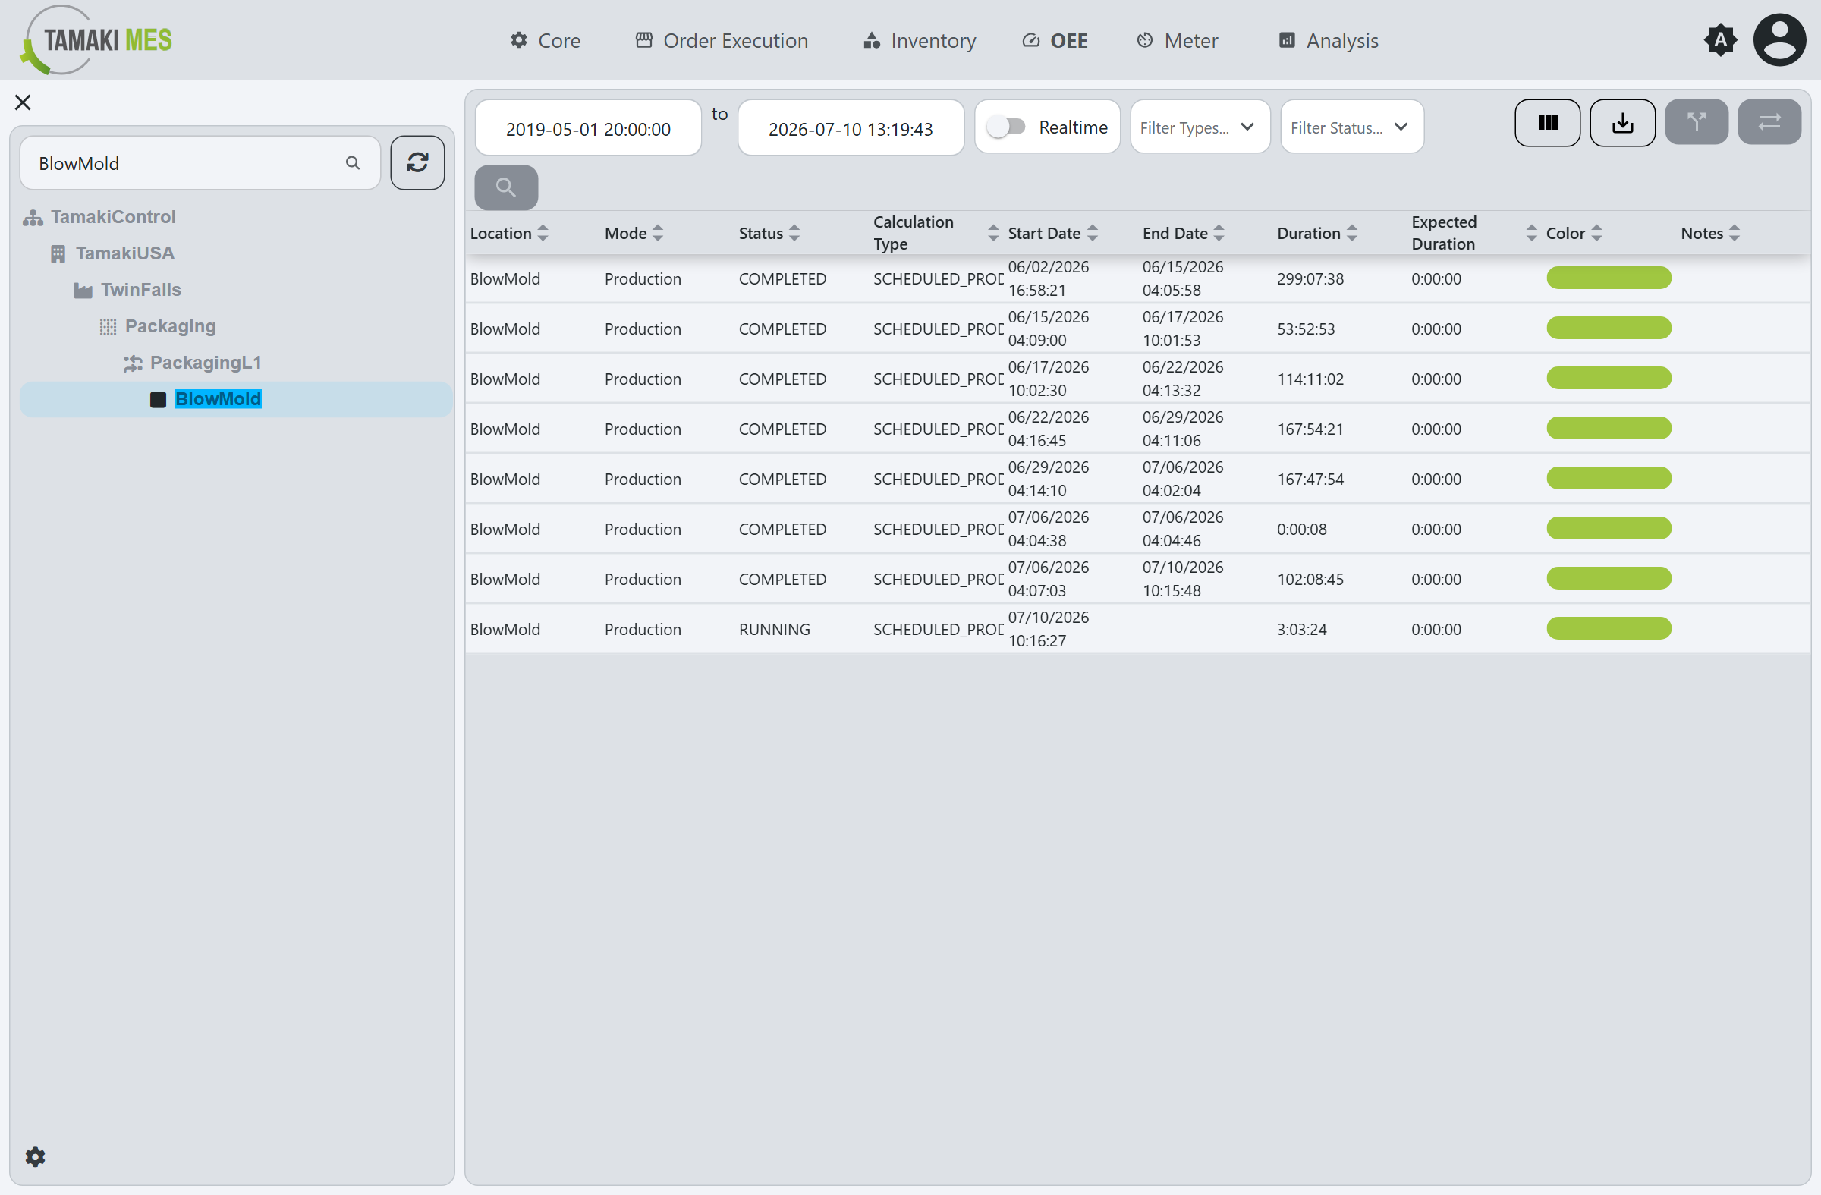
Task: Open the Order Execution menu
Action: click(722, 40)
